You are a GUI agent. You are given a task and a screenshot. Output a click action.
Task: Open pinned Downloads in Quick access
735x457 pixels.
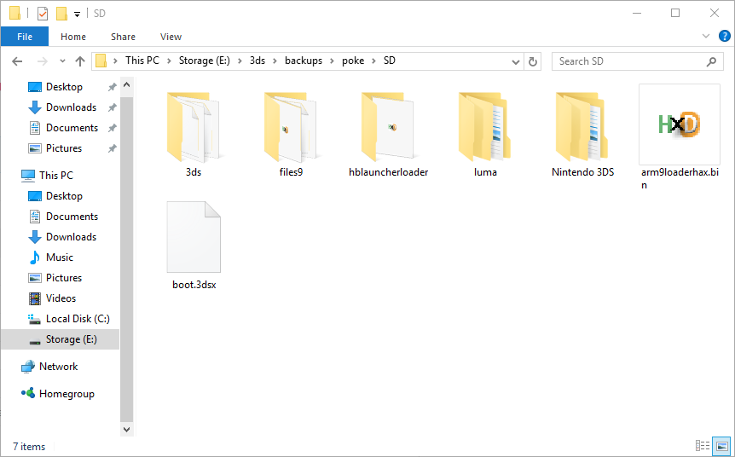(72, 107)
